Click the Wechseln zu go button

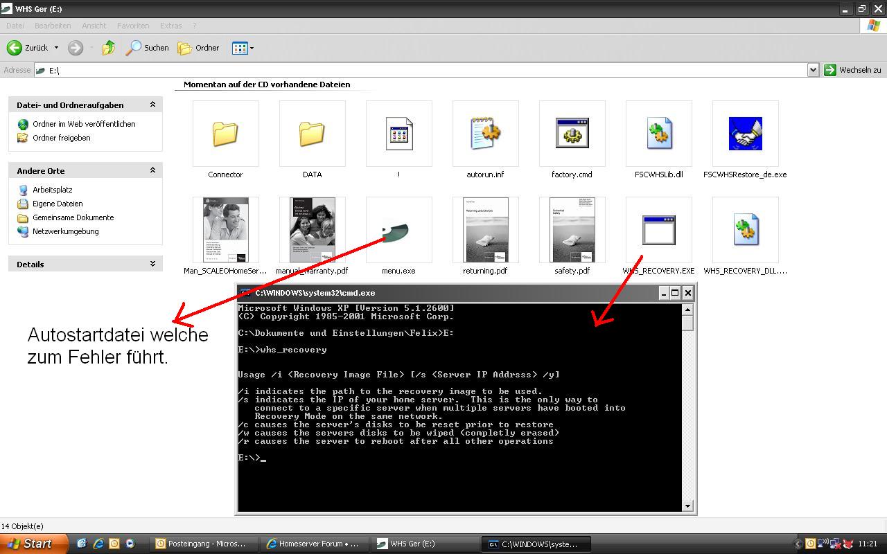coord(852,70)
